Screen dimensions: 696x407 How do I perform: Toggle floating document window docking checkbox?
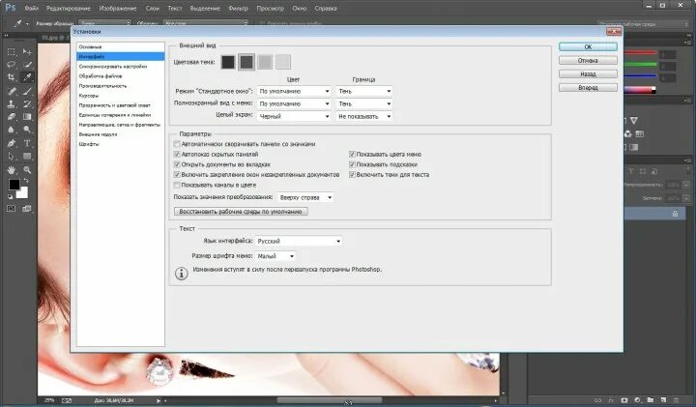[x=177, y=174]
